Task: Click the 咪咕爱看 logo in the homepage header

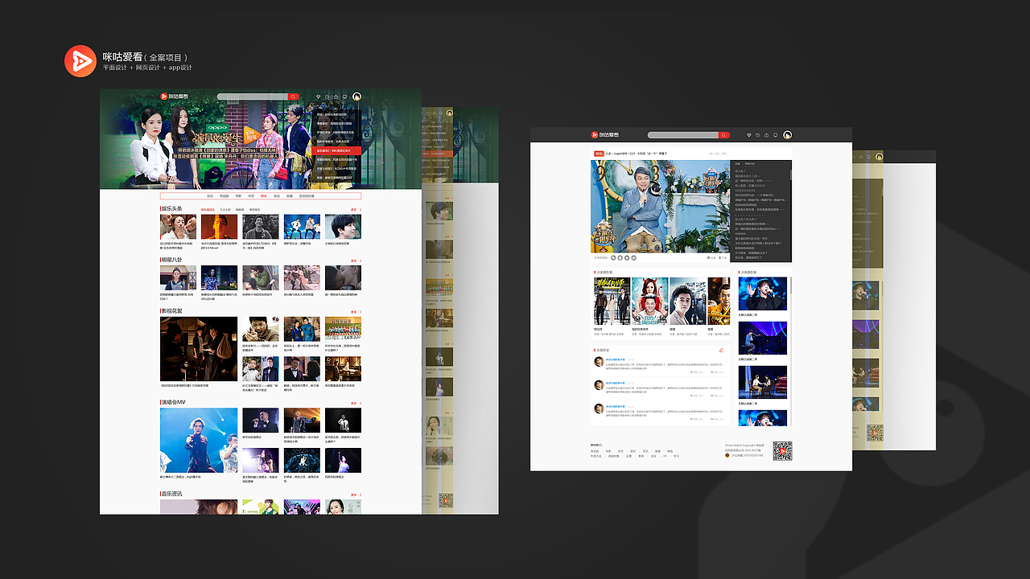Action: tap(174, 96)
